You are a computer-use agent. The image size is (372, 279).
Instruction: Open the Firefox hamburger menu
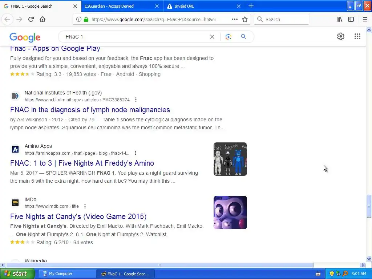point(365,19)
